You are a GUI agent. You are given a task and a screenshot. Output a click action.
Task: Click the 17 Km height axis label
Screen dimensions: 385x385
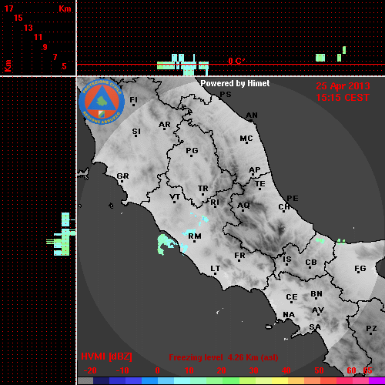tap(8, 8)
